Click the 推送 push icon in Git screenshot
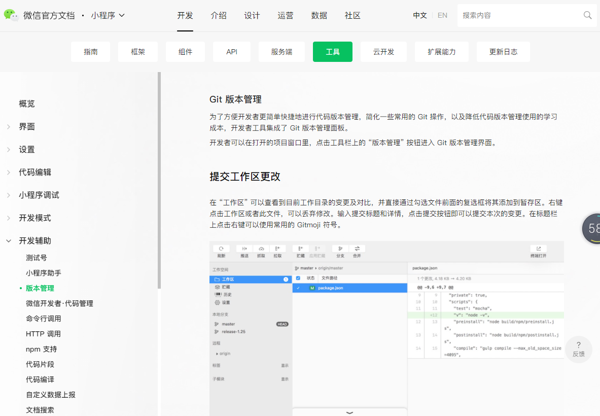This screenshot has height=416, width=600. pos(244,249)
